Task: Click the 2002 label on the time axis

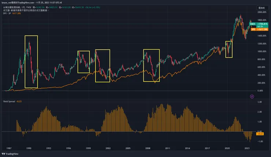Action: click(108, 148)
